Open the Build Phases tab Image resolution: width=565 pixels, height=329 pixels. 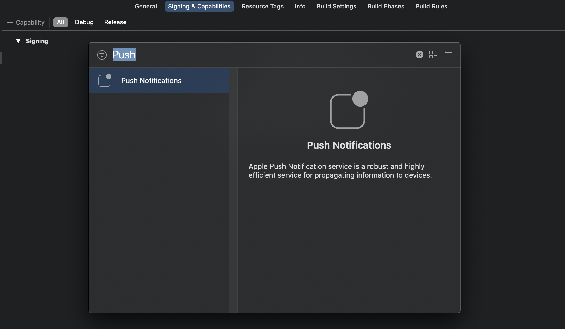tap(386, 6)
